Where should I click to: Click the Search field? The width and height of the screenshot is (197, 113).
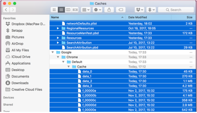pos(176,10)
